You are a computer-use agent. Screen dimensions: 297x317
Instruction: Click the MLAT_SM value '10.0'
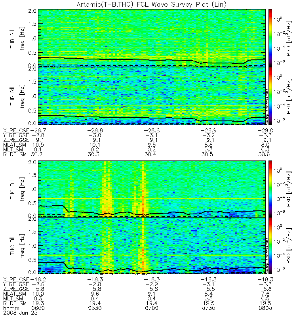(x=38, y=294)
